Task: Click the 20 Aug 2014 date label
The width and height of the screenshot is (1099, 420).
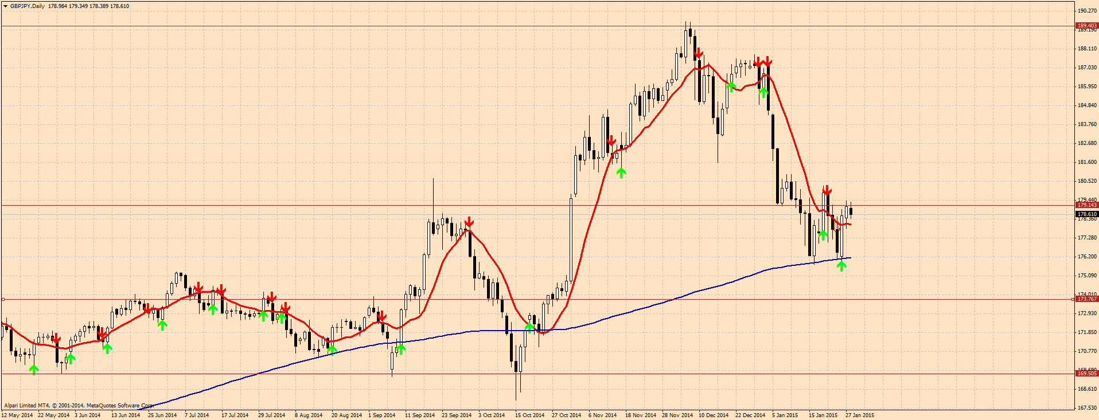Action: 347,415
